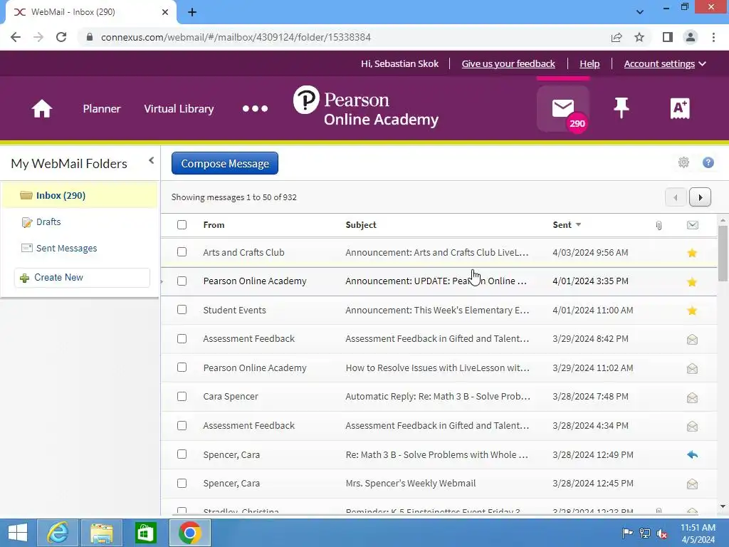The height and width of the screenshot is (547, 729).
Task: Click the share page icon in address bar
Action: tap(617, 37)
